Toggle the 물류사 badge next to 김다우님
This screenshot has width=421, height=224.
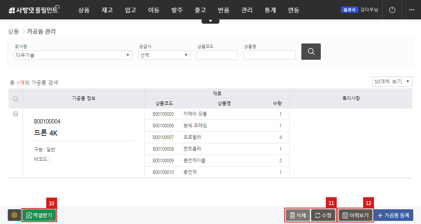tap(349, 9)
